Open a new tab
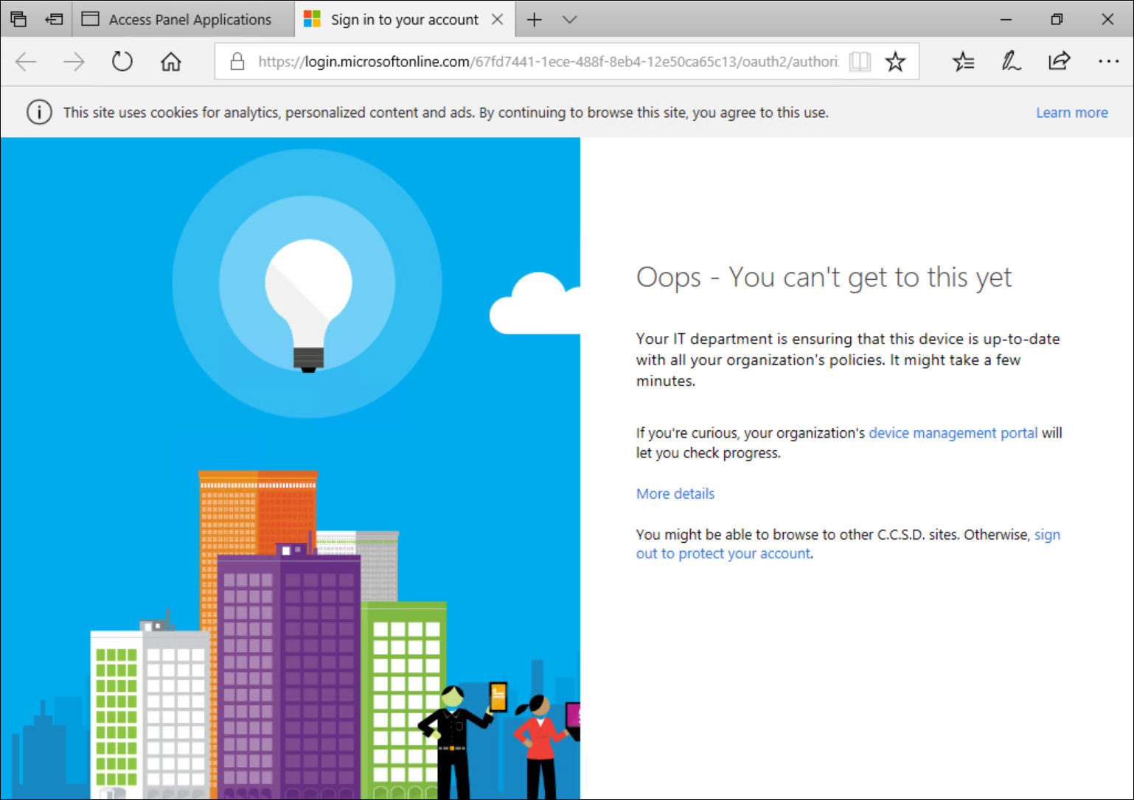This screenshot has width=1134, height=800. [x=535, y=20]
